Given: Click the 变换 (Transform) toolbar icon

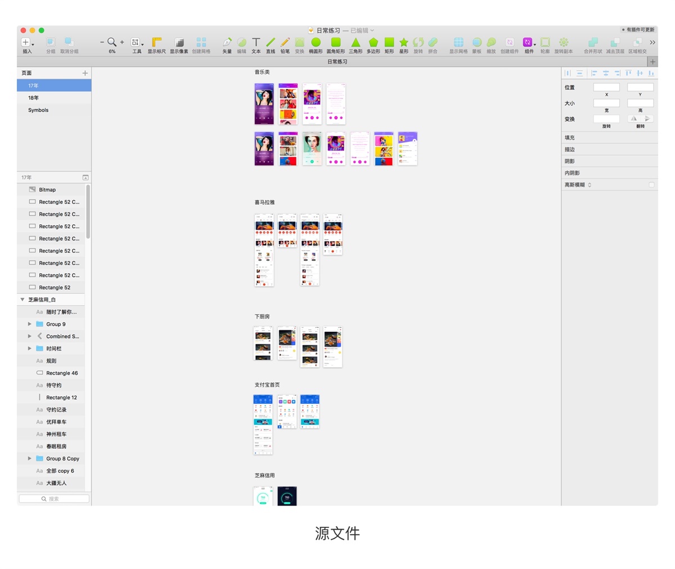Looking at the screenshot, I should tap(300, 42).
